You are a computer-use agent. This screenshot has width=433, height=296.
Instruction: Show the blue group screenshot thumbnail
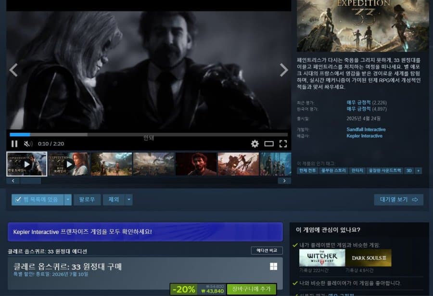(276, 164)
